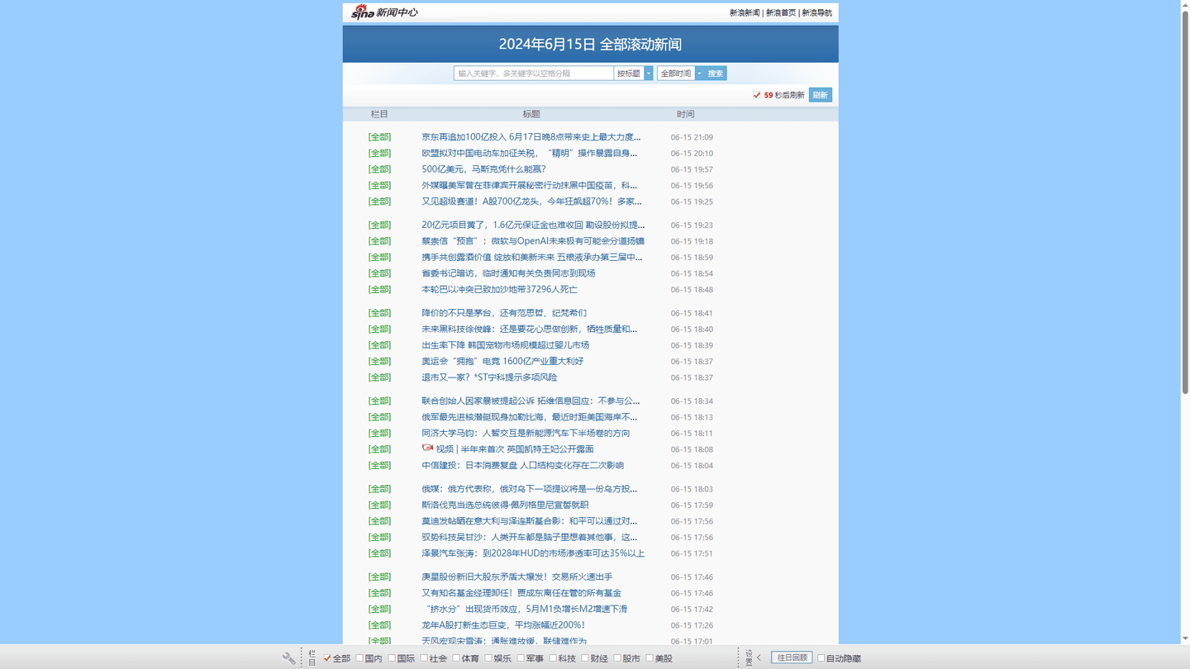Image resolution: width=1190 pixels, height=669 pixels.
Task: Open headline 省委书记暗访
Action: pyautogui.click(x=508, y=273)
